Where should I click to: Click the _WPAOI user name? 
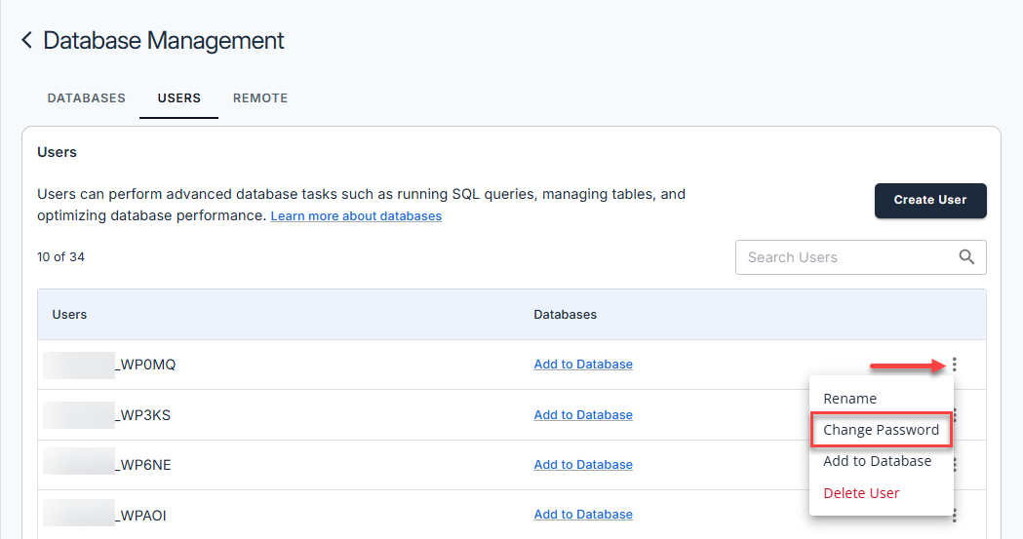click(140, 515)
